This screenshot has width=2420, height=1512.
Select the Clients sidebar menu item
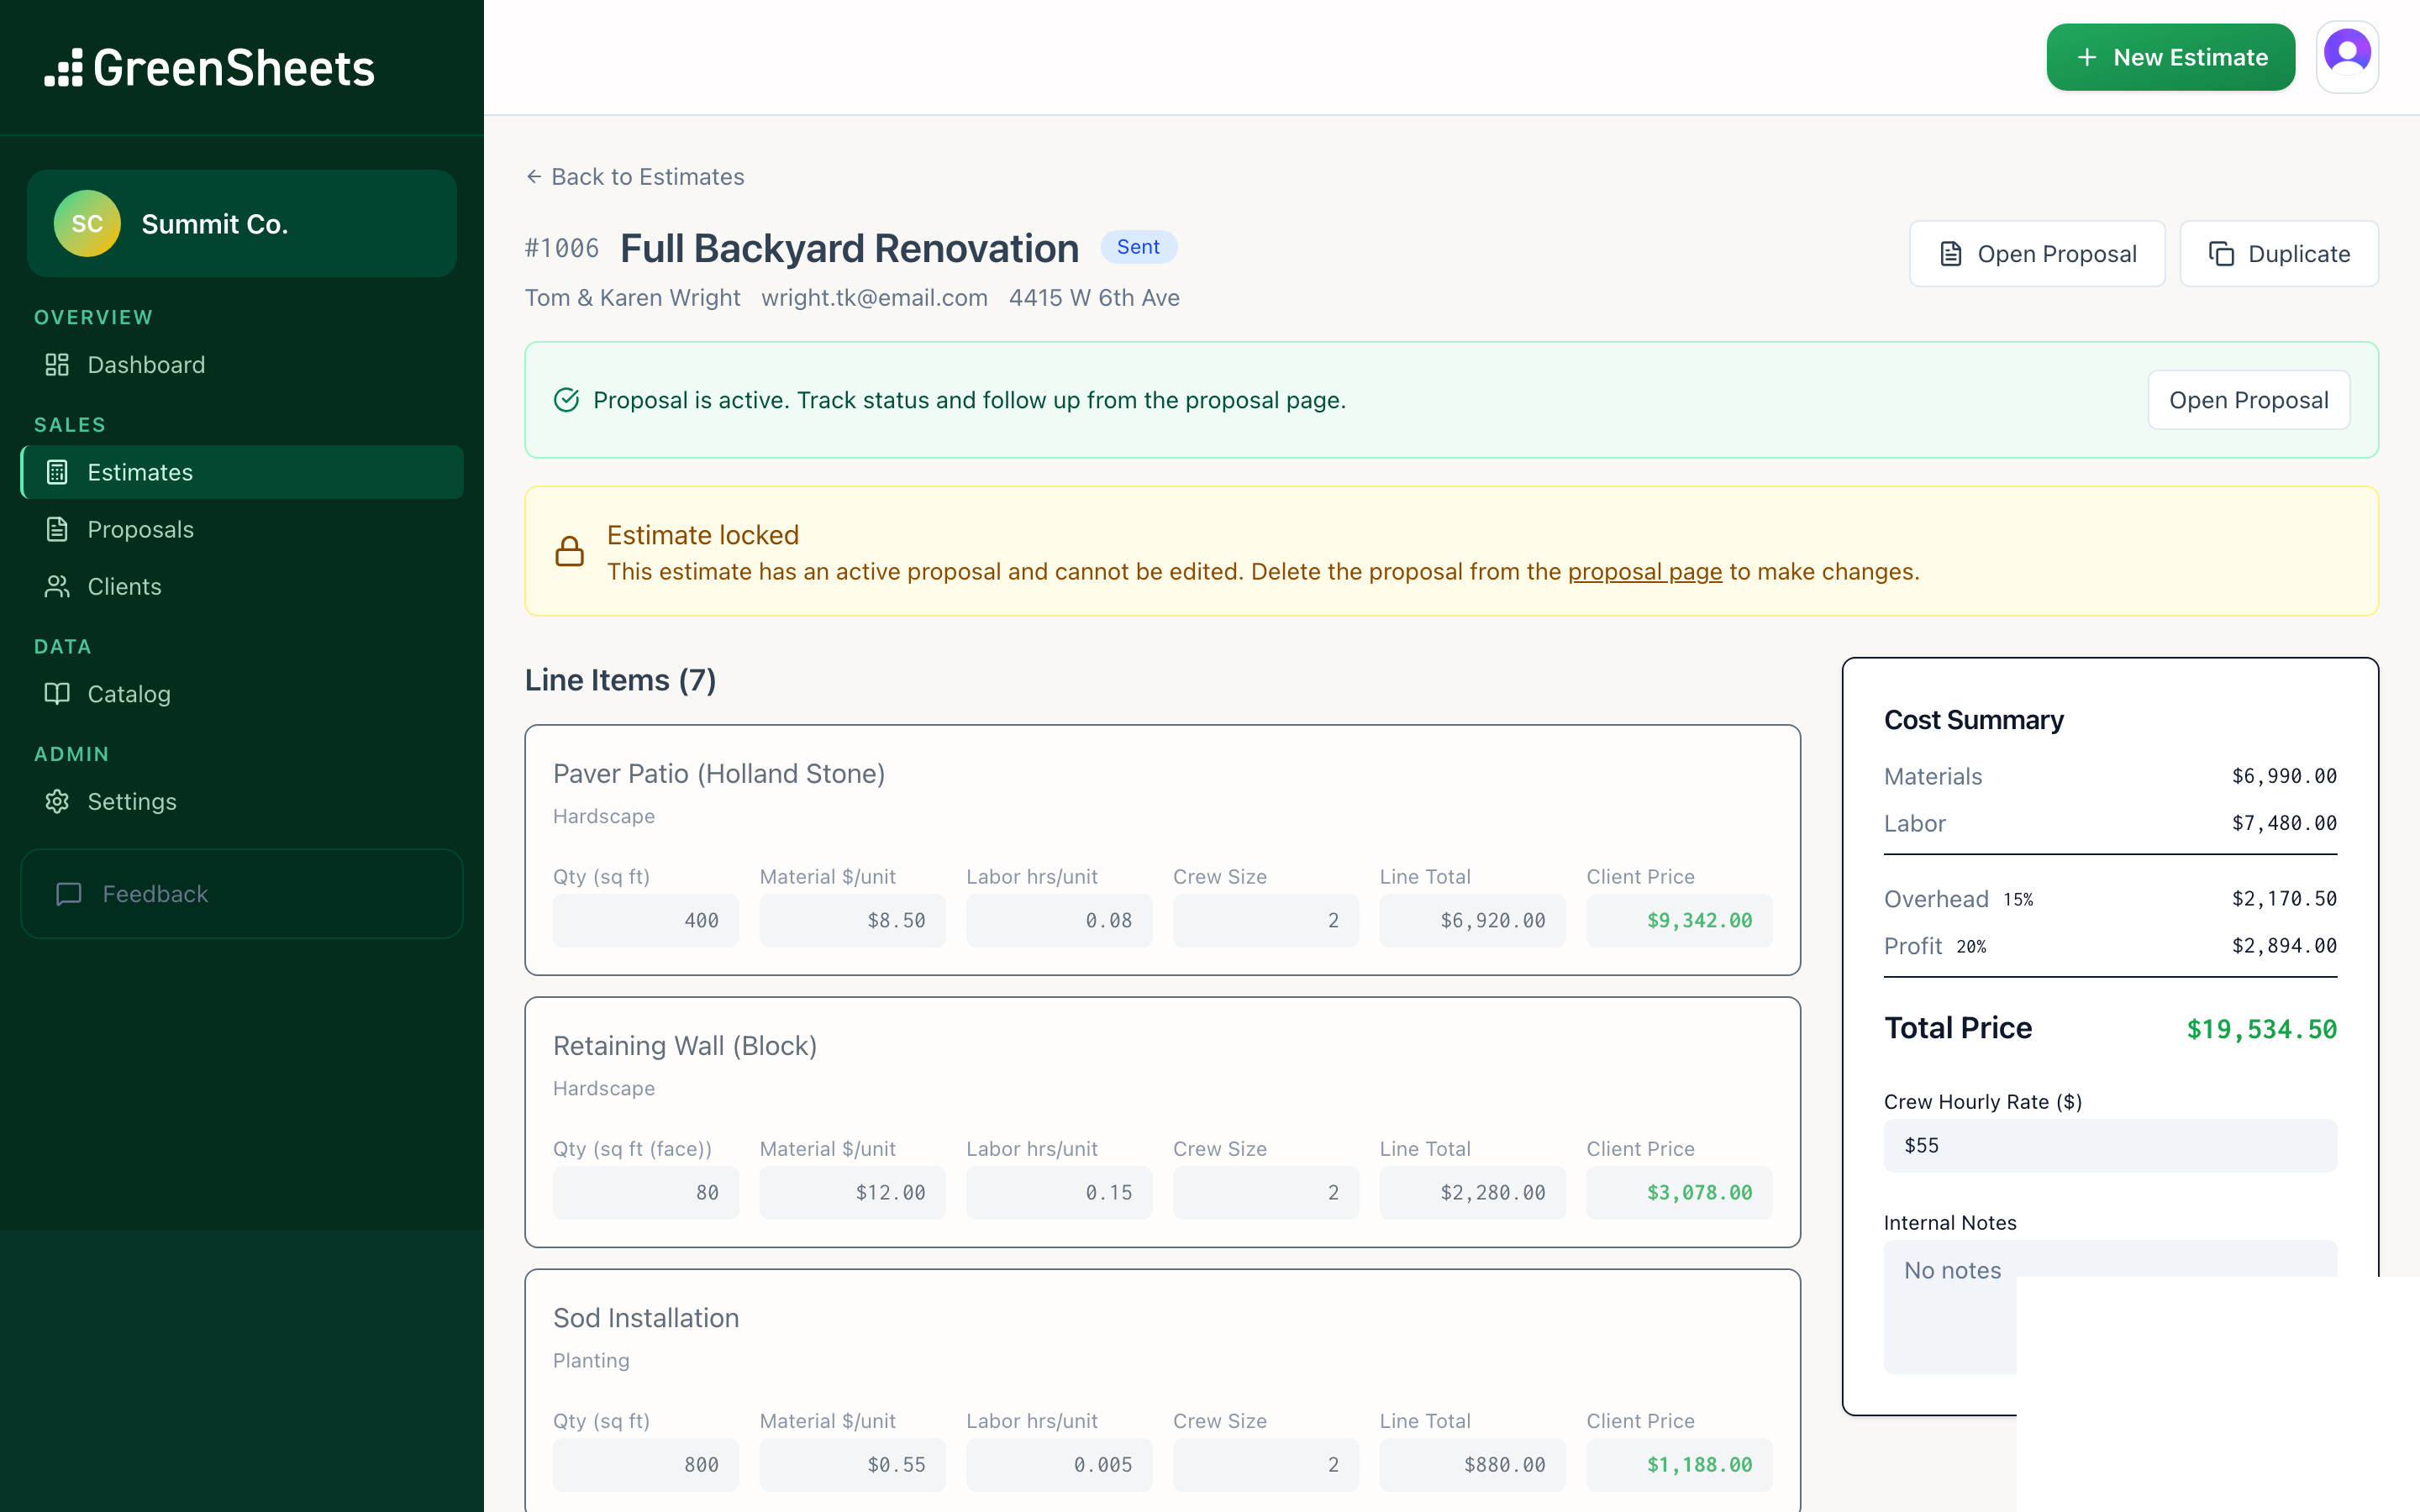point(124,586)
